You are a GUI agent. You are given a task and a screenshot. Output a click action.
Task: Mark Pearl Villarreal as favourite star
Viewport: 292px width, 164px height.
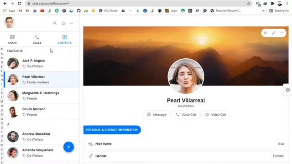point(266,33)
